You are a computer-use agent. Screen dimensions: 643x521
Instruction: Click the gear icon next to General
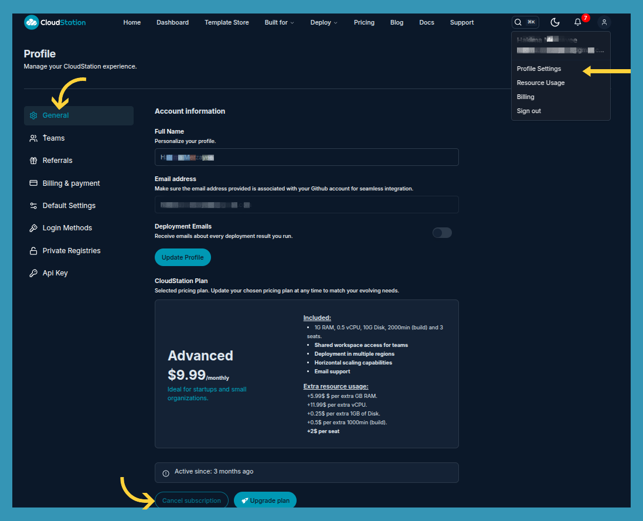(x=33, y=115)
